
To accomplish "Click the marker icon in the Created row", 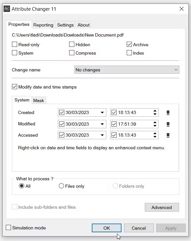I will [x=168, y=113].
